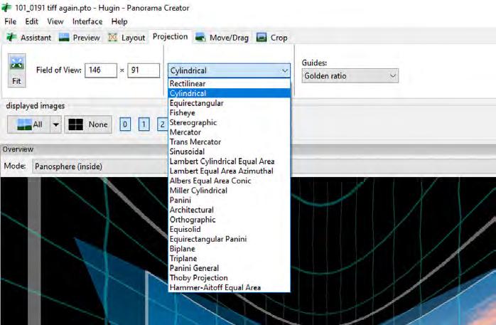Select Orthographic projection
496x325 pixels.
point(229,220)
